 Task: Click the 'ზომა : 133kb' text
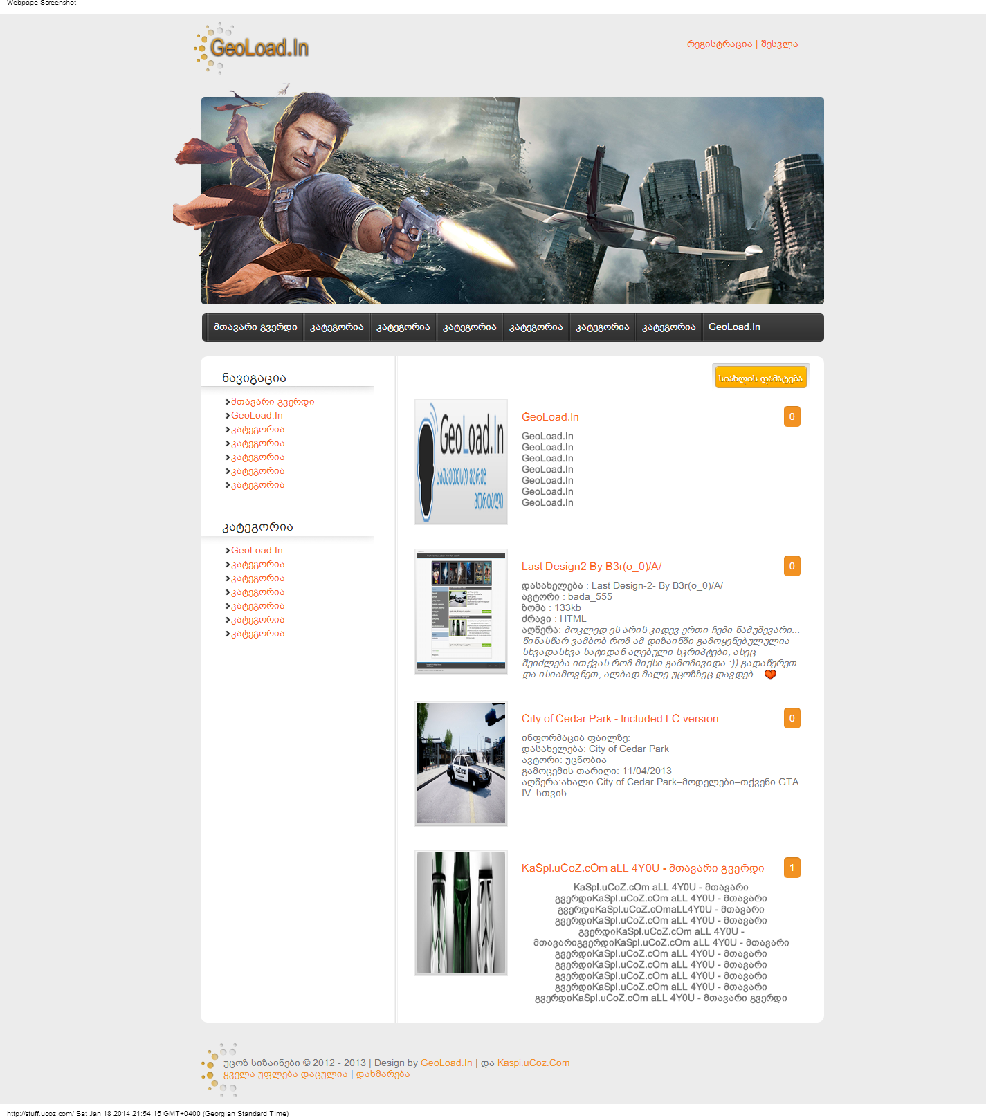pyautogui.click(x=551, y=608)
